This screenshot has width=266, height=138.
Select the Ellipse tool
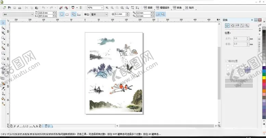pos(3,58)
